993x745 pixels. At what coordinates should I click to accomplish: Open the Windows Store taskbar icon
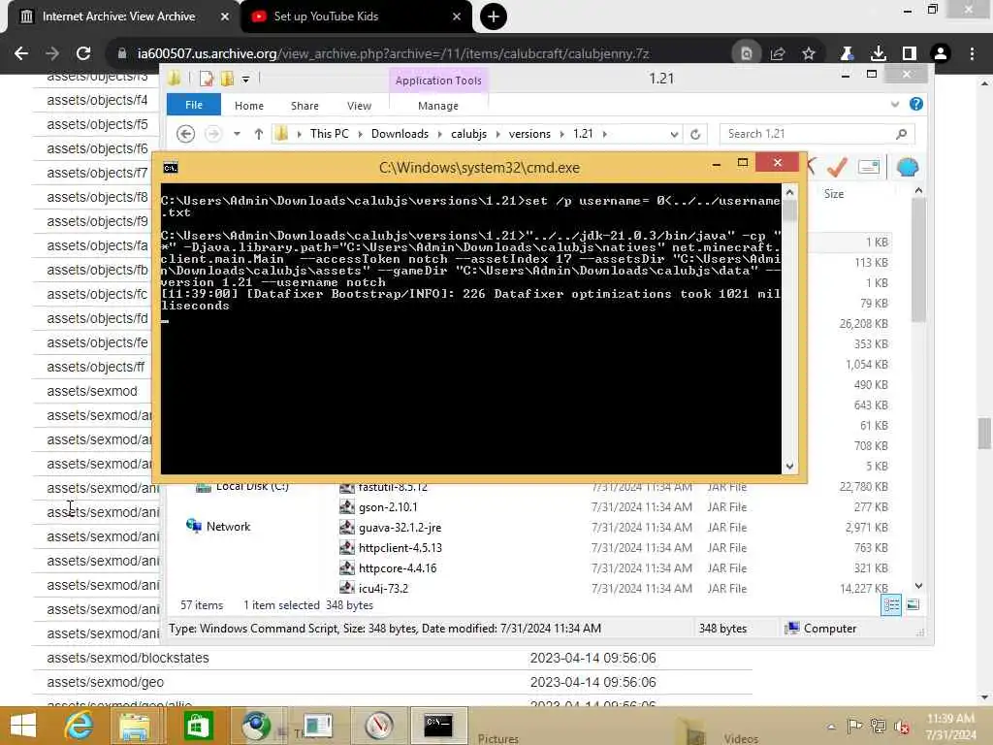point(198,726)
